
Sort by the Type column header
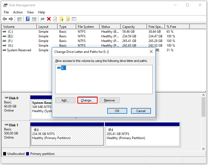pos(67,27)
